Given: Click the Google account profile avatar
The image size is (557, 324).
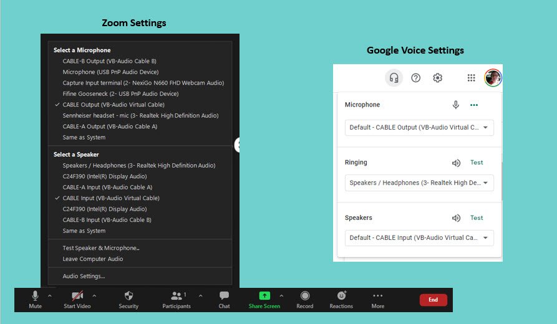Looking at the screenshot, I should pos(493,78).
